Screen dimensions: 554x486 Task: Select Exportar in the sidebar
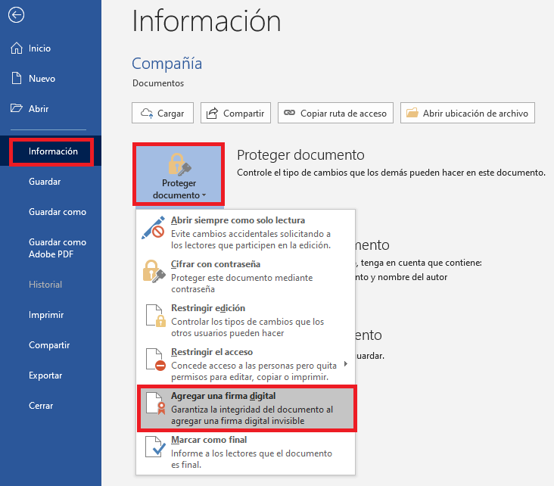point(45,375)
